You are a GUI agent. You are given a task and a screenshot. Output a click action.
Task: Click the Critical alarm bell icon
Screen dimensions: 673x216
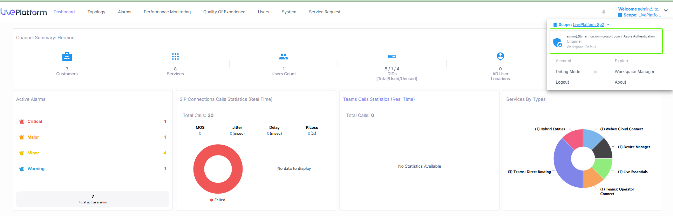pyautogui.click(x=22, y=121)
